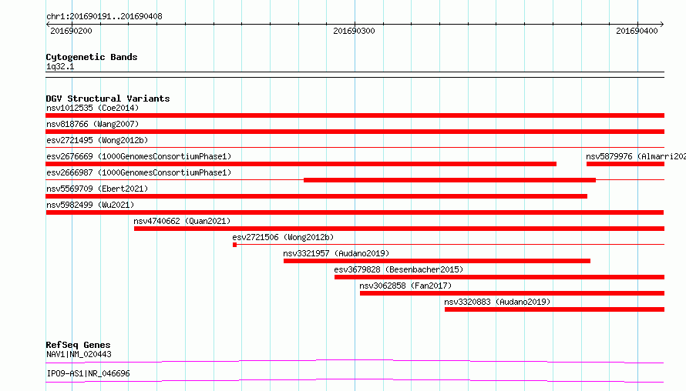Select the nsv4740662 red variant bar
Screen dimensions: 686x391
[399, 229]
